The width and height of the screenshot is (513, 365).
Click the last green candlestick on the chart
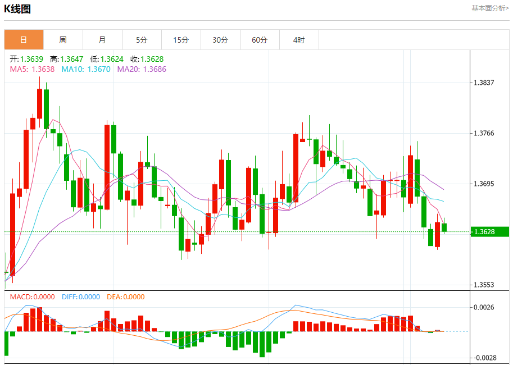[x=444, y=227]
